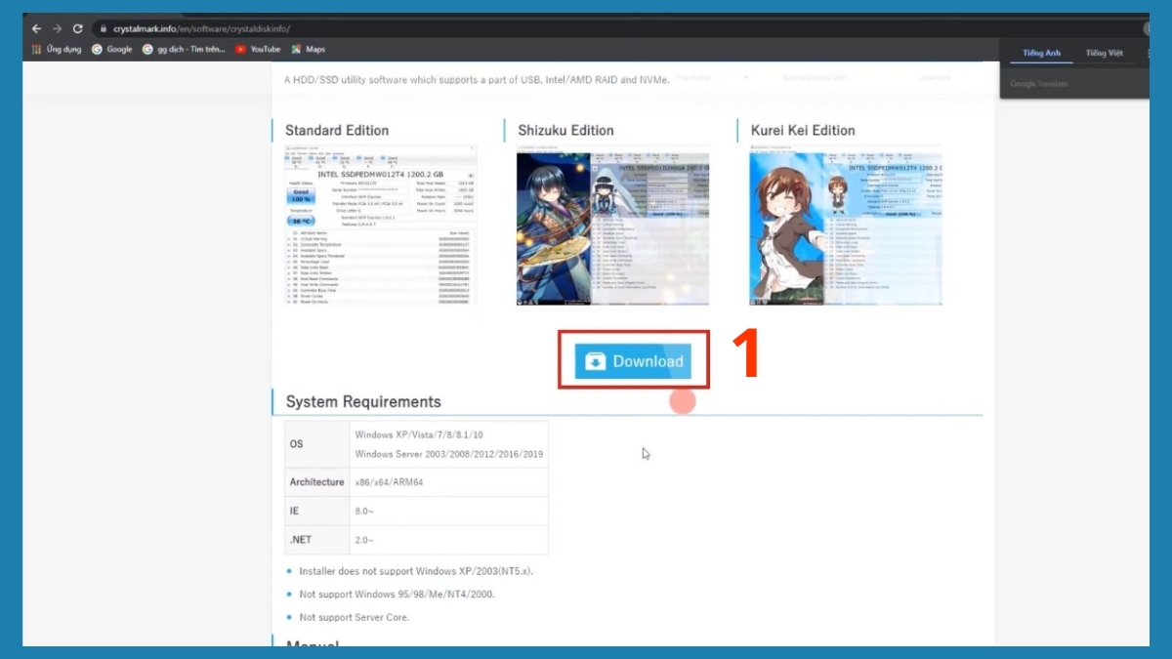Click the Standard Edition heading
1172x659 pixels.
pos(337,130)
